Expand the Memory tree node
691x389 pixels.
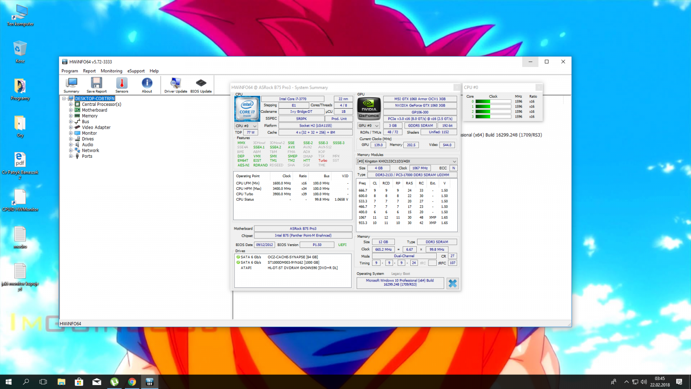(x=71, y=116)
